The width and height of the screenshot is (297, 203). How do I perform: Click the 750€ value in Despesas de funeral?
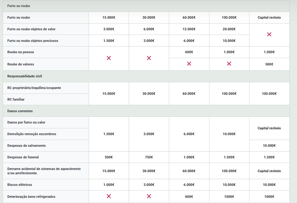[149, 157]
